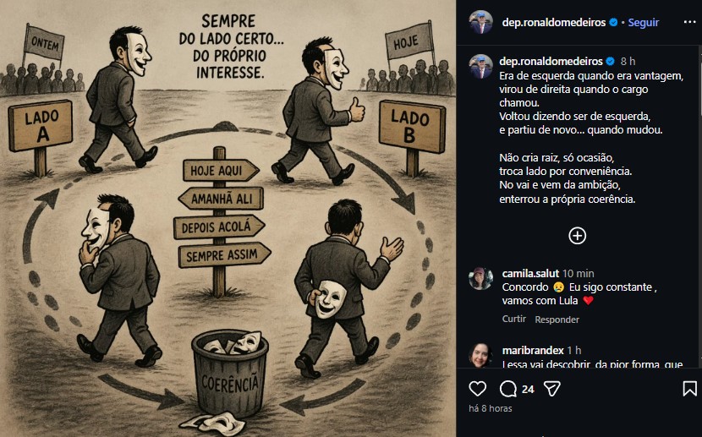
Task: Share post using paper plane icon
Action: pyautogui.click(x=551, y=389)
